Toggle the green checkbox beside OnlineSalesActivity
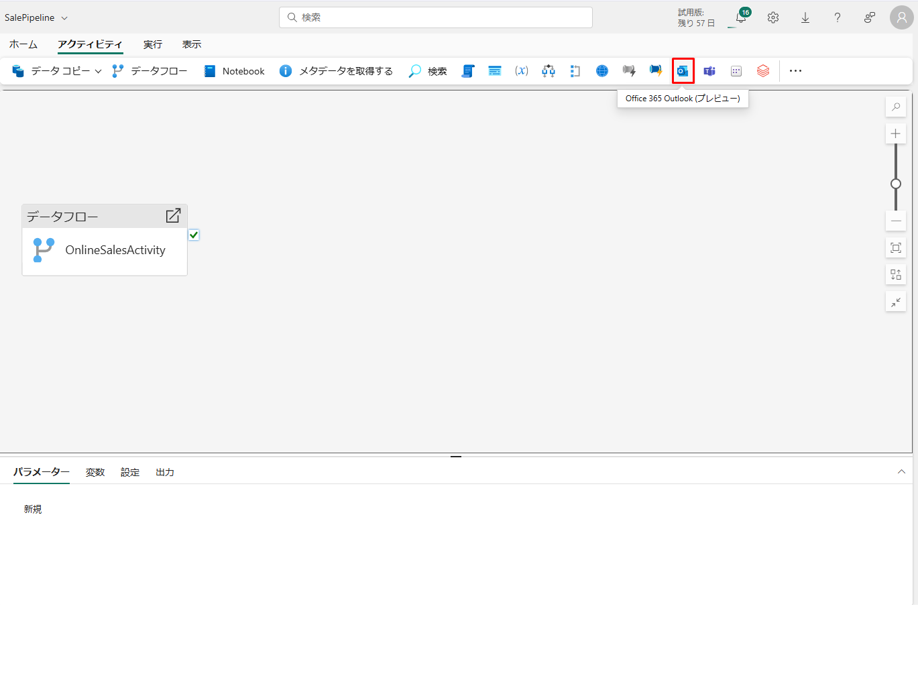918x692 pixels. 194,235
